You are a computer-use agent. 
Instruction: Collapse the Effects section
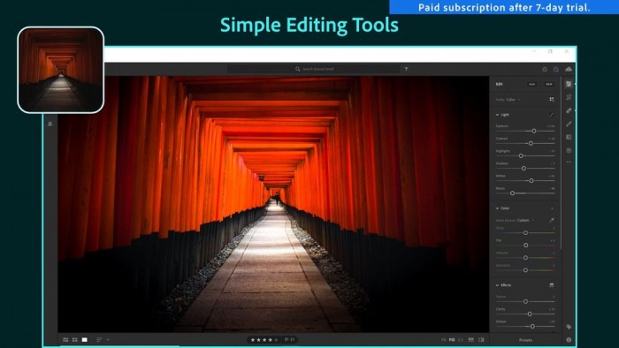pos(497,285)
